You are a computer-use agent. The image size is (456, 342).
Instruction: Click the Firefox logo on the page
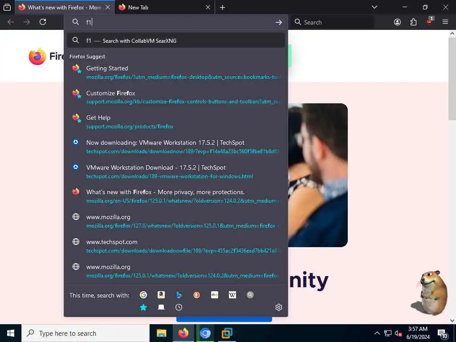37,56
